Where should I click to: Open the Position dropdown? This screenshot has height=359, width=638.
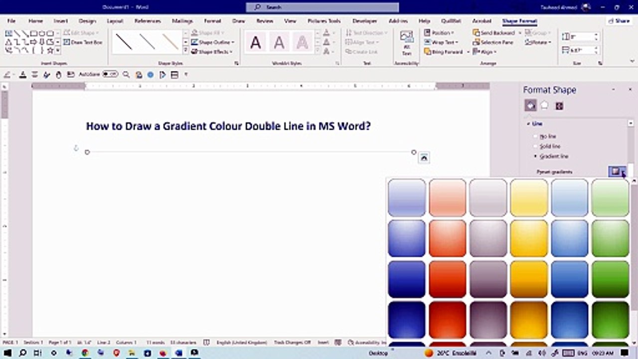[x=439, y=33]
